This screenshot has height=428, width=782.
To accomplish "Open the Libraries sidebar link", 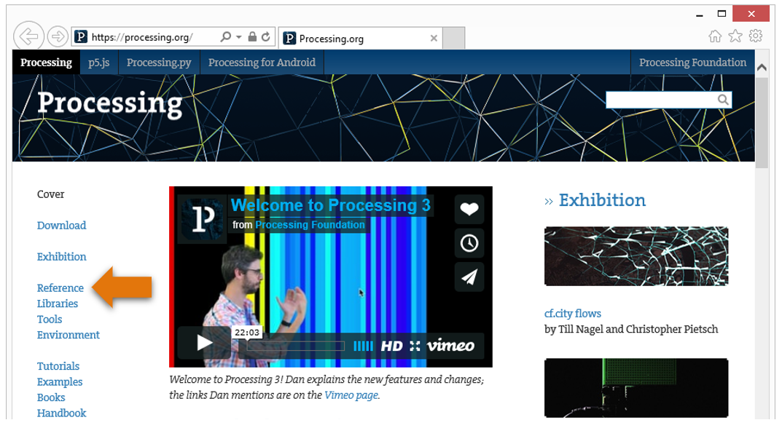I will [x=58, y=304].
